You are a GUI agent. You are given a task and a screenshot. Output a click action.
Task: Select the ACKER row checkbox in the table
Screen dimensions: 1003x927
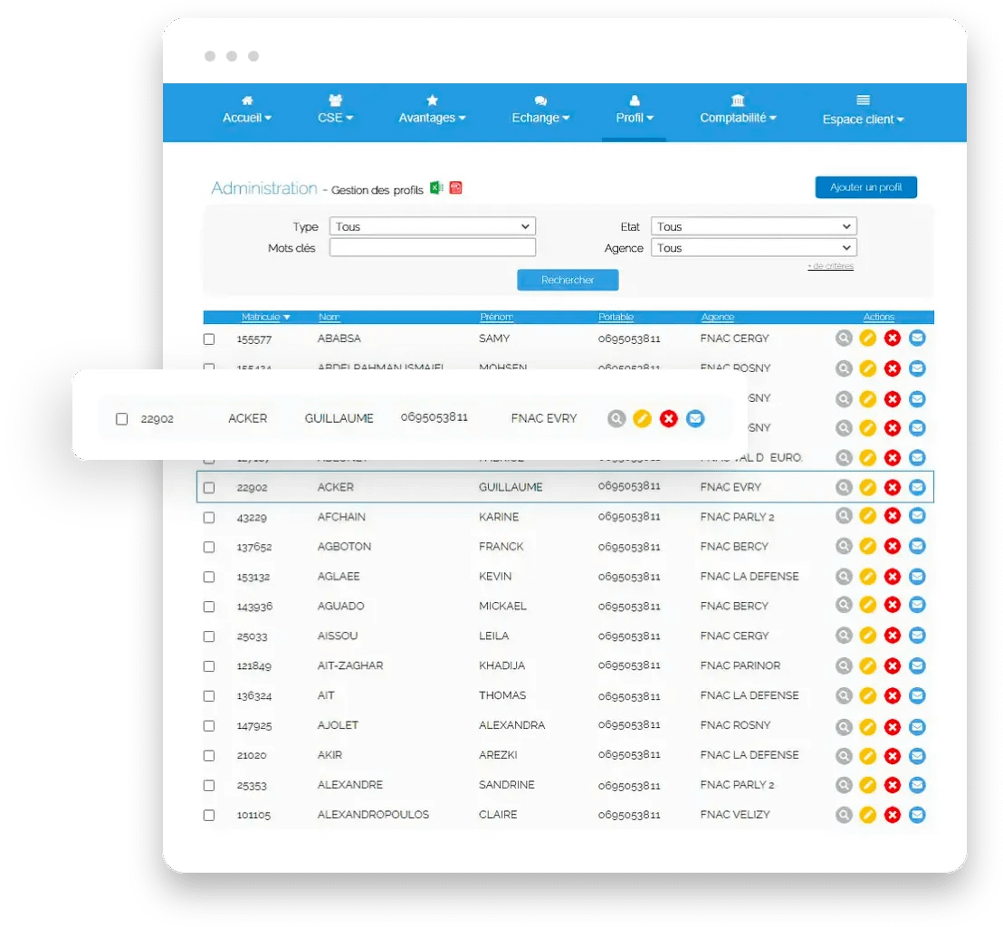pos(209,488)
